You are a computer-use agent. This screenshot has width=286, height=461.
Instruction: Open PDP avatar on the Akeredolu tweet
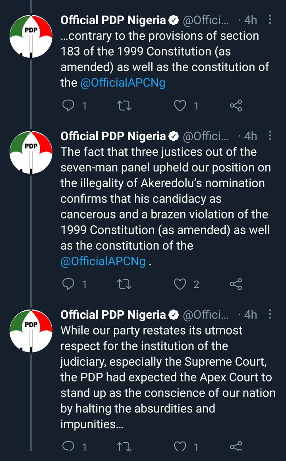[x=31, y=152]
